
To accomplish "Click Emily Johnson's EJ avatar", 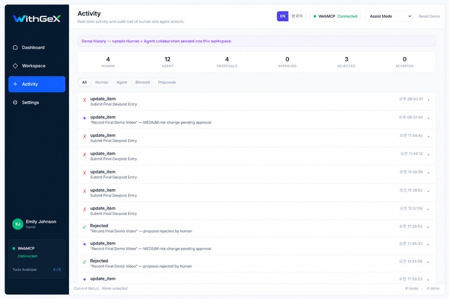I will click(x=18, y=224).
